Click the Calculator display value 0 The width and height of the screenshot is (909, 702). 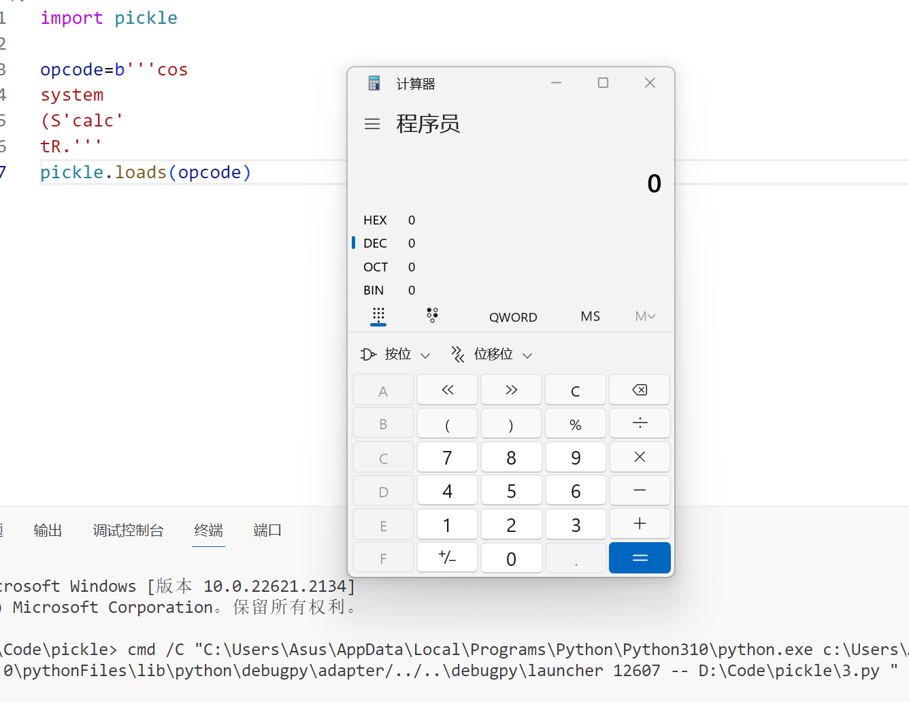[654, 183]
